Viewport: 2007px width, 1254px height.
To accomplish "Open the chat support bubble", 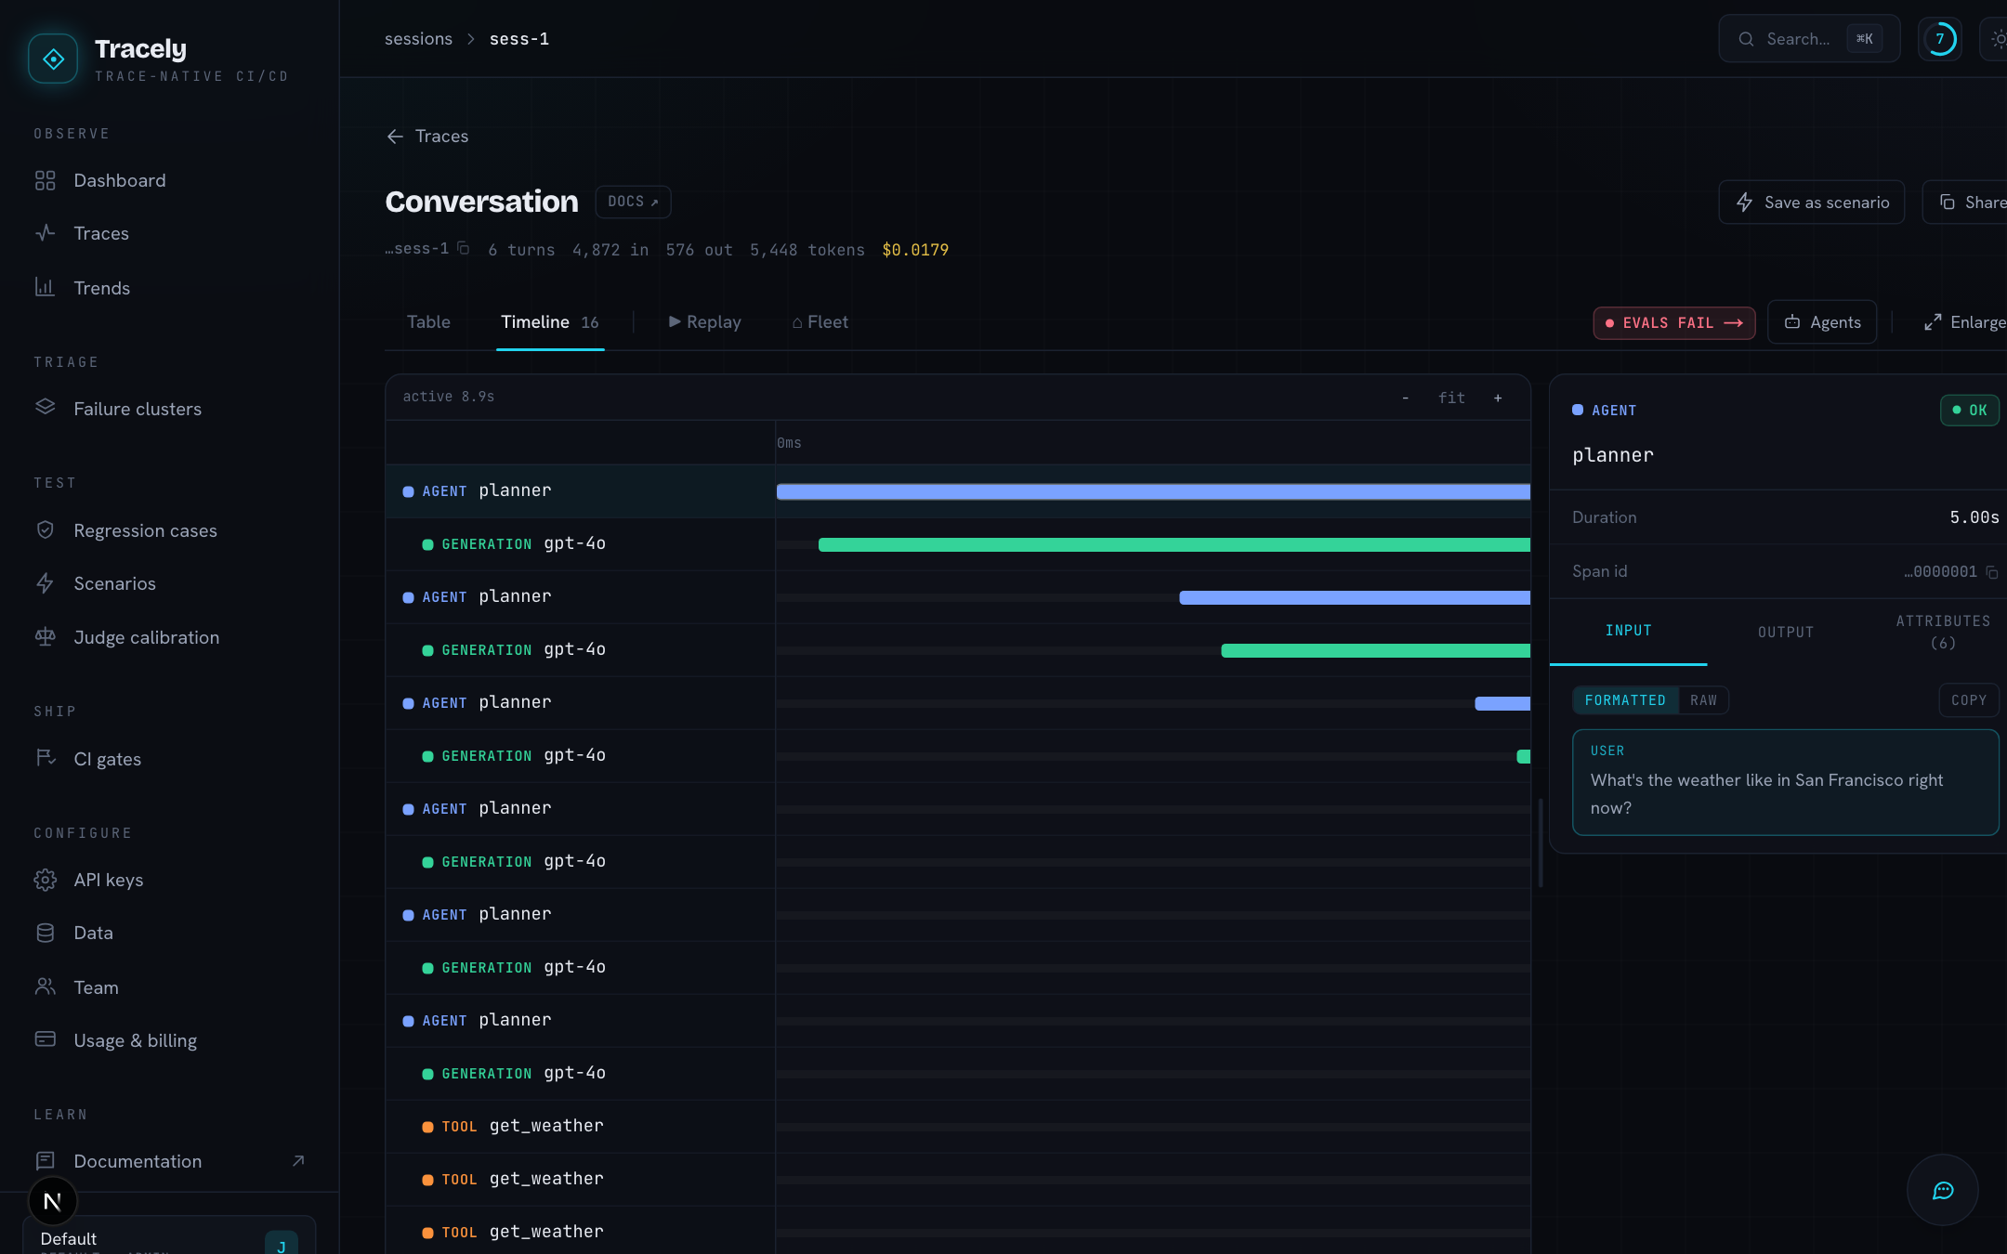I will 1942,1190.
